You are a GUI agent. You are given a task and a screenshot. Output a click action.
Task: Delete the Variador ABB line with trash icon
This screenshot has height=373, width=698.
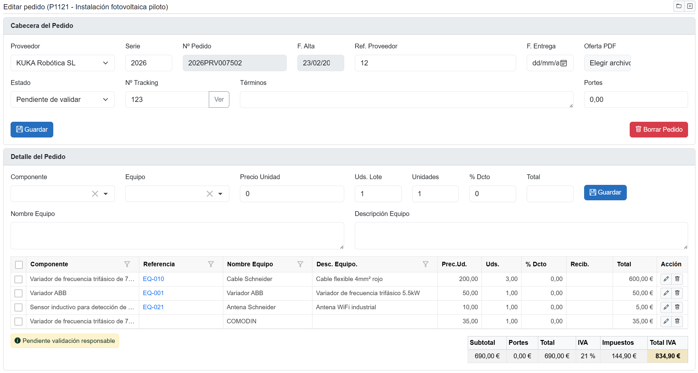[677, 293]
